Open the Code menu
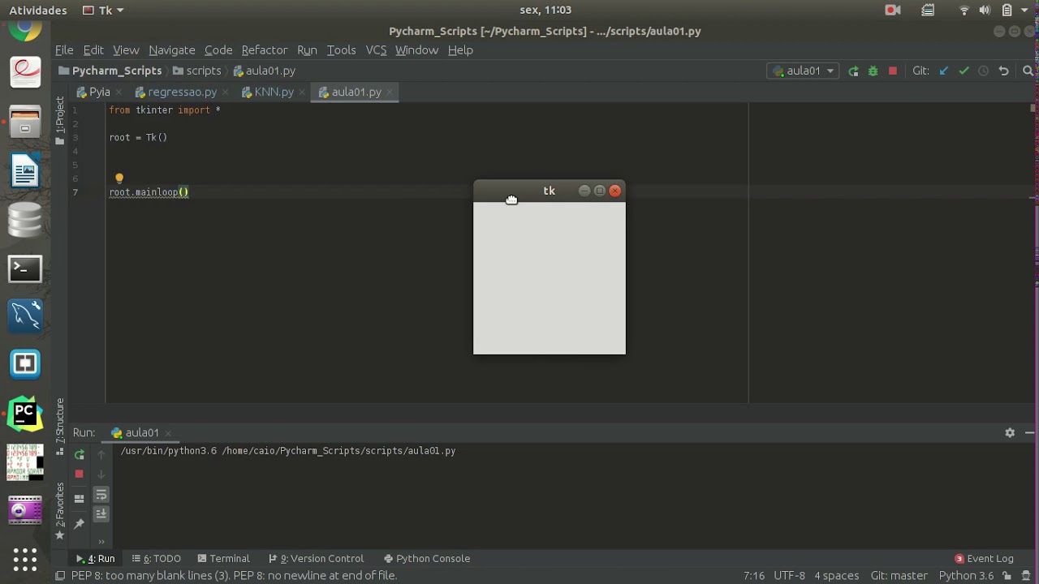 (218, 50)
